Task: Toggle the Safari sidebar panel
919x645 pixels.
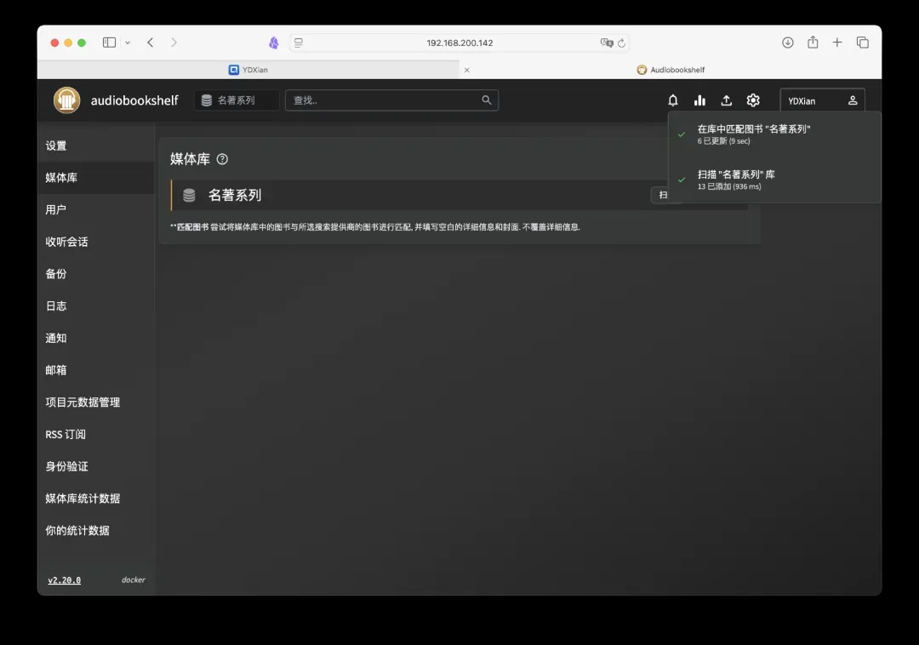Action: point(109,43)
